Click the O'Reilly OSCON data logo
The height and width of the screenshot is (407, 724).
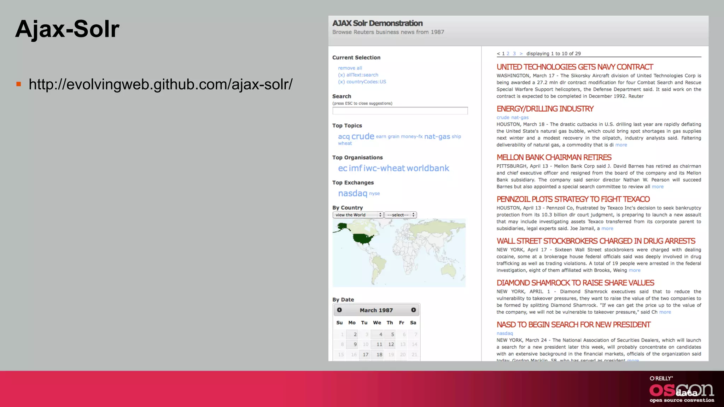pos(682,389)
